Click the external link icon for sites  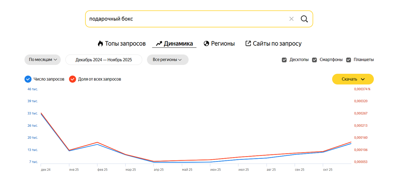[x=248, y=44]
